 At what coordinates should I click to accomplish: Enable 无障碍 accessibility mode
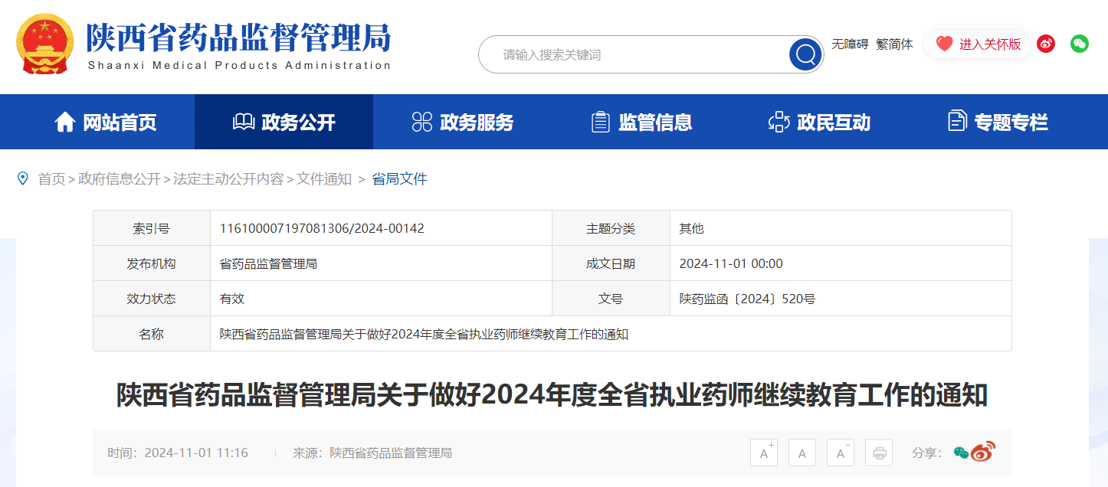coord(850,44)
